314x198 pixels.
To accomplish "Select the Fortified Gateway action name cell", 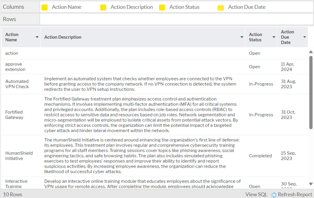I will (14, 115).
